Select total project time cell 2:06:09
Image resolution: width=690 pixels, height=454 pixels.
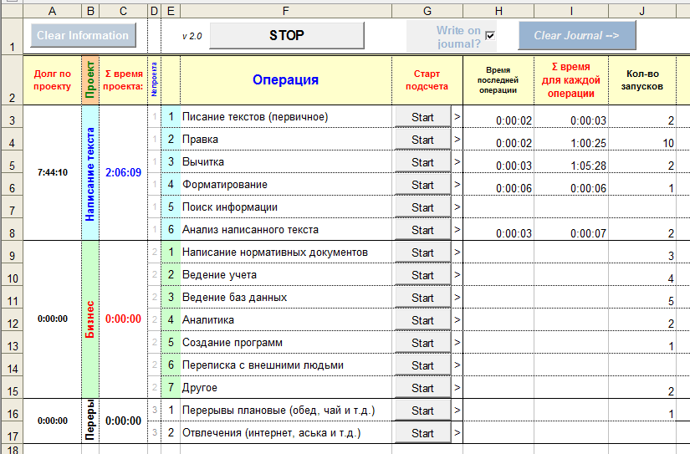tap(123, 173)
